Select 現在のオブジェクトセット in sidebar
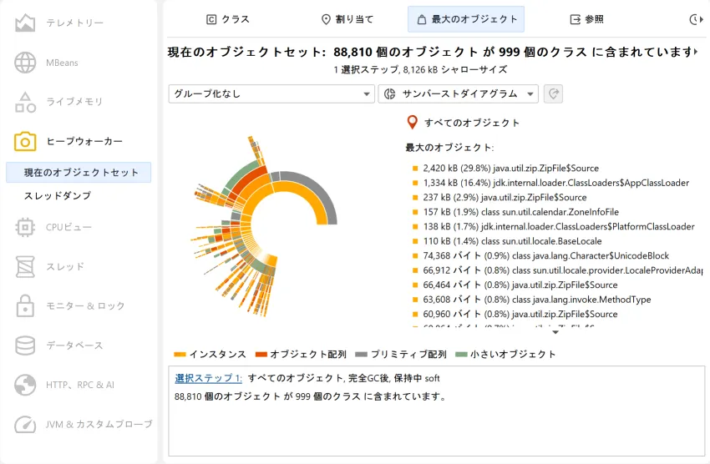This screenshot has width=710, height=464. click(79, 172)
